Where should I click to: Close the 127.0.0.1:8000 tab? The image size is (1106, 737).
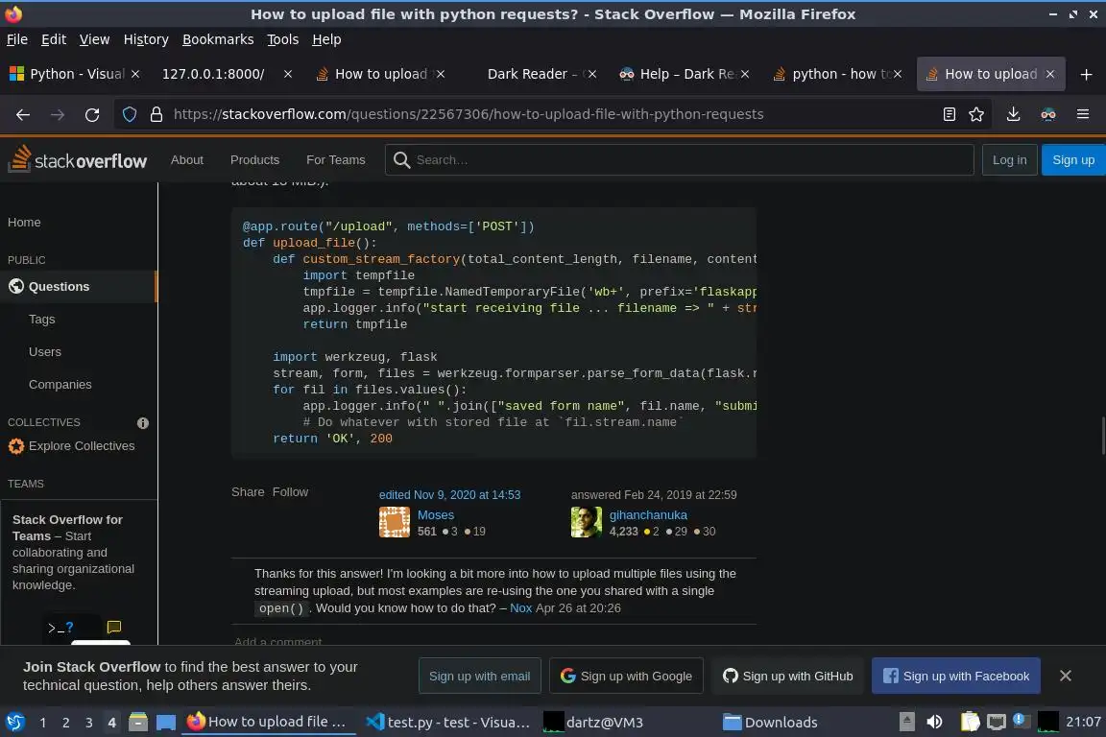(288, 74)
